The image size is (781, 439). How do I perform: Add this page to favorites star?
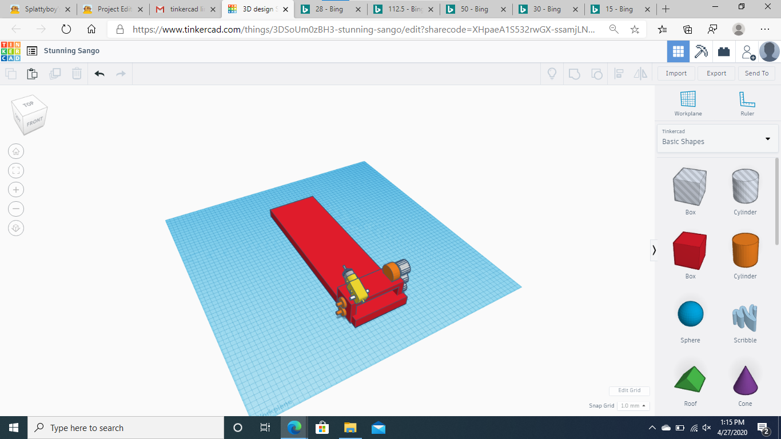point(635,29)
